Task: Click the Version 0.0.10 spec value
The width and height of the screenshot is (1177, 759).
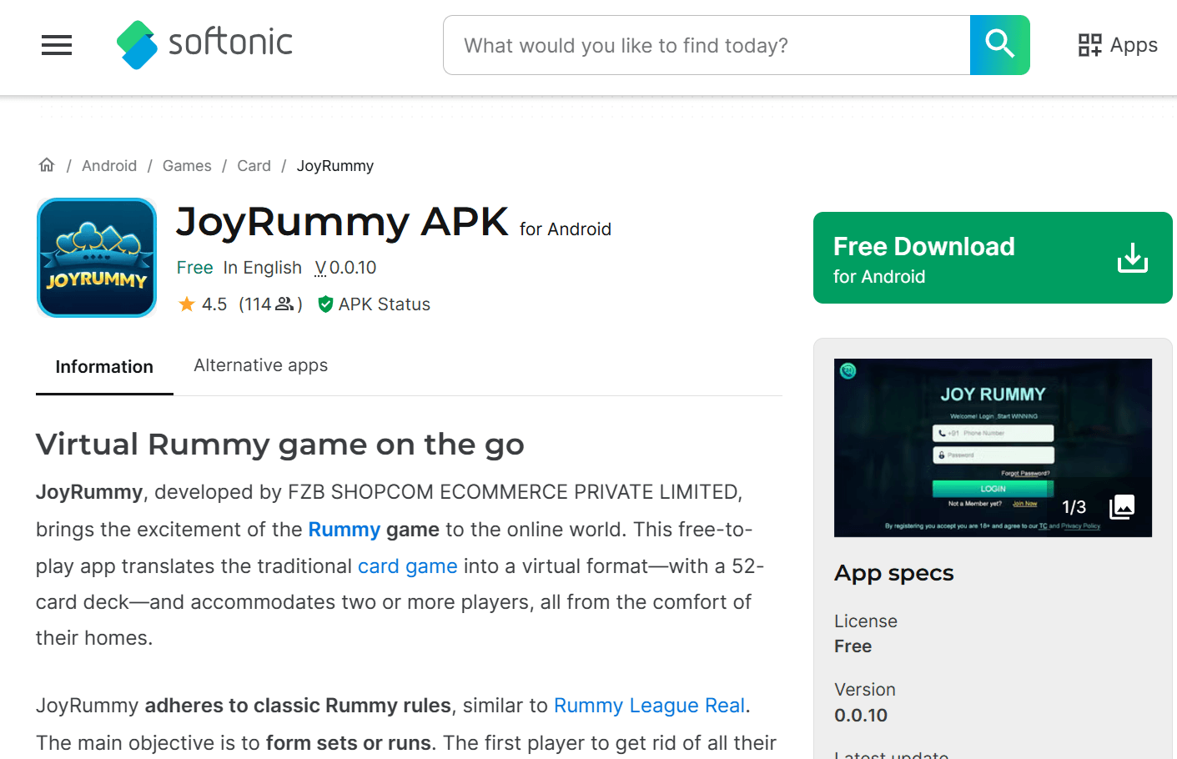Action: [x=861, y=716]
